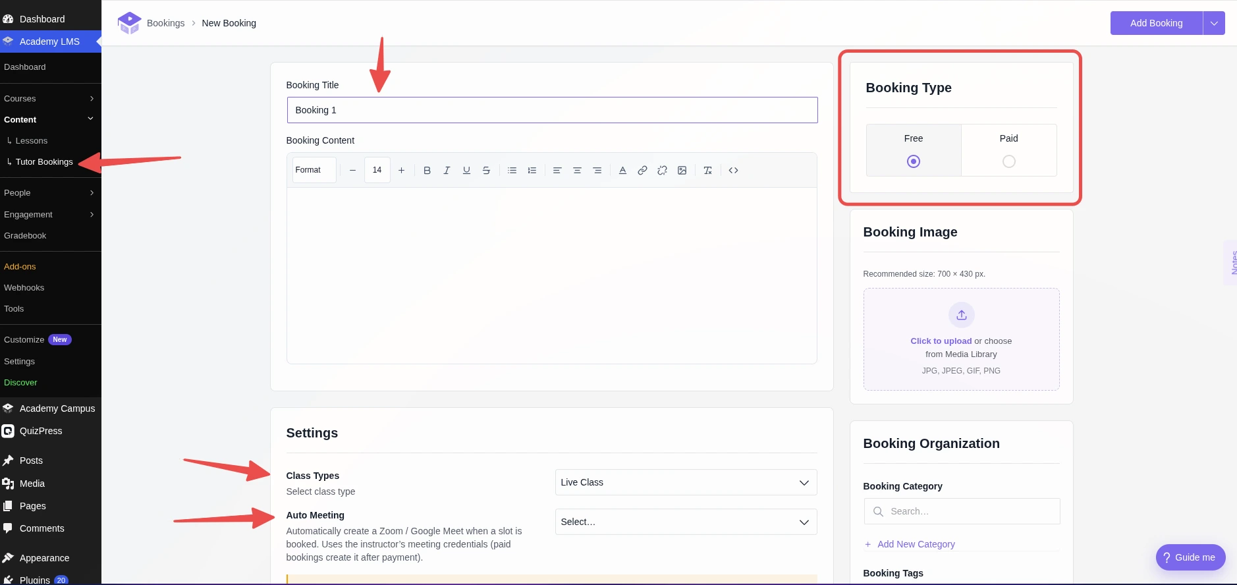Click the Add Booking button
The height and width of the screenshot is (585, 1237).
(x=1157, y=23)
